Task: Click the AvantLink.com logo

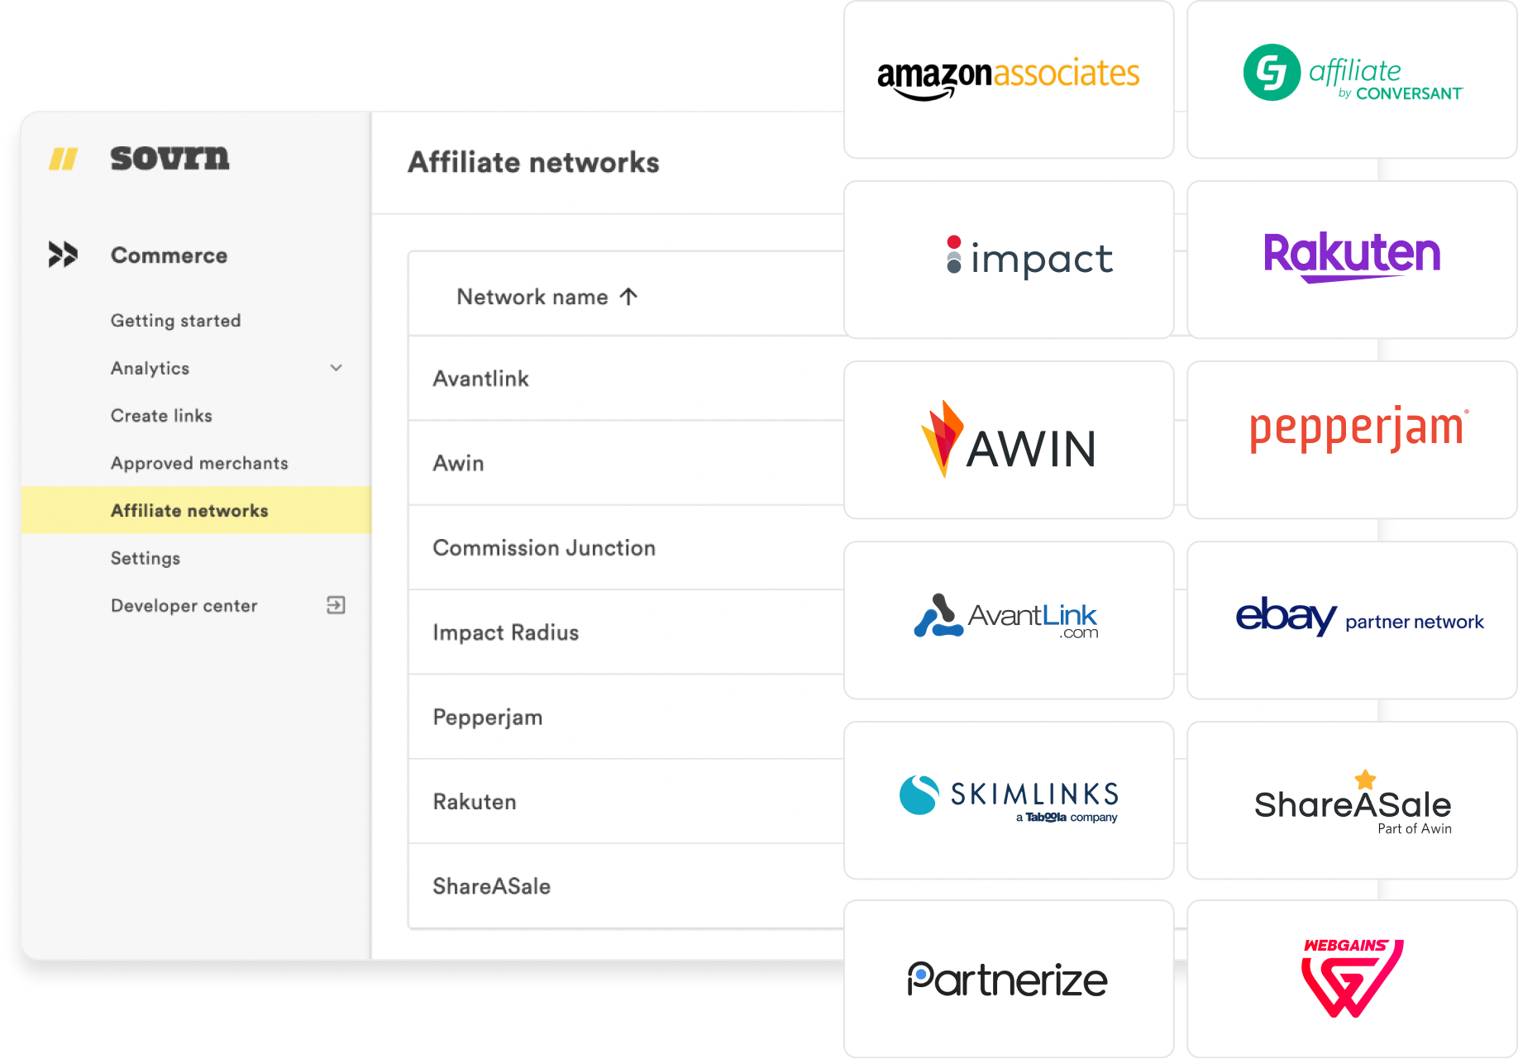Action: (x=1007, y=618)
